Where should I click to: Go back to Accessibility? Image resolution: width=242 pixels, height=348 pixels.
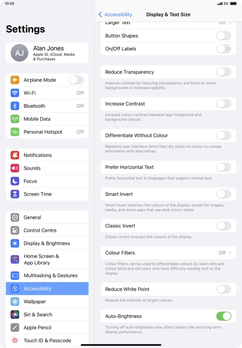(x=115, y=15)
